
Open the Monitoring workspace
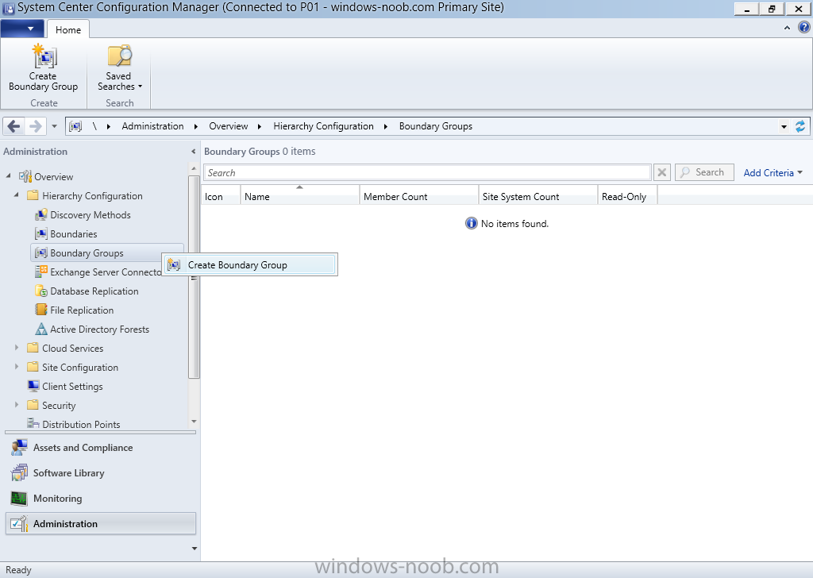tap(101, 498)
